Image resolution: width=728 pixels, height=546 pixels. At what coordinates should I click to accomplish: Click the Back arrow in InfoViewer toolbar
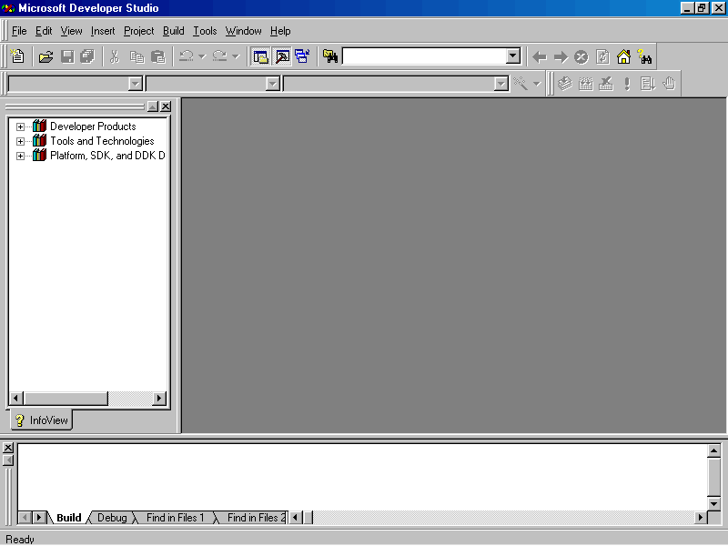[540, 57]
